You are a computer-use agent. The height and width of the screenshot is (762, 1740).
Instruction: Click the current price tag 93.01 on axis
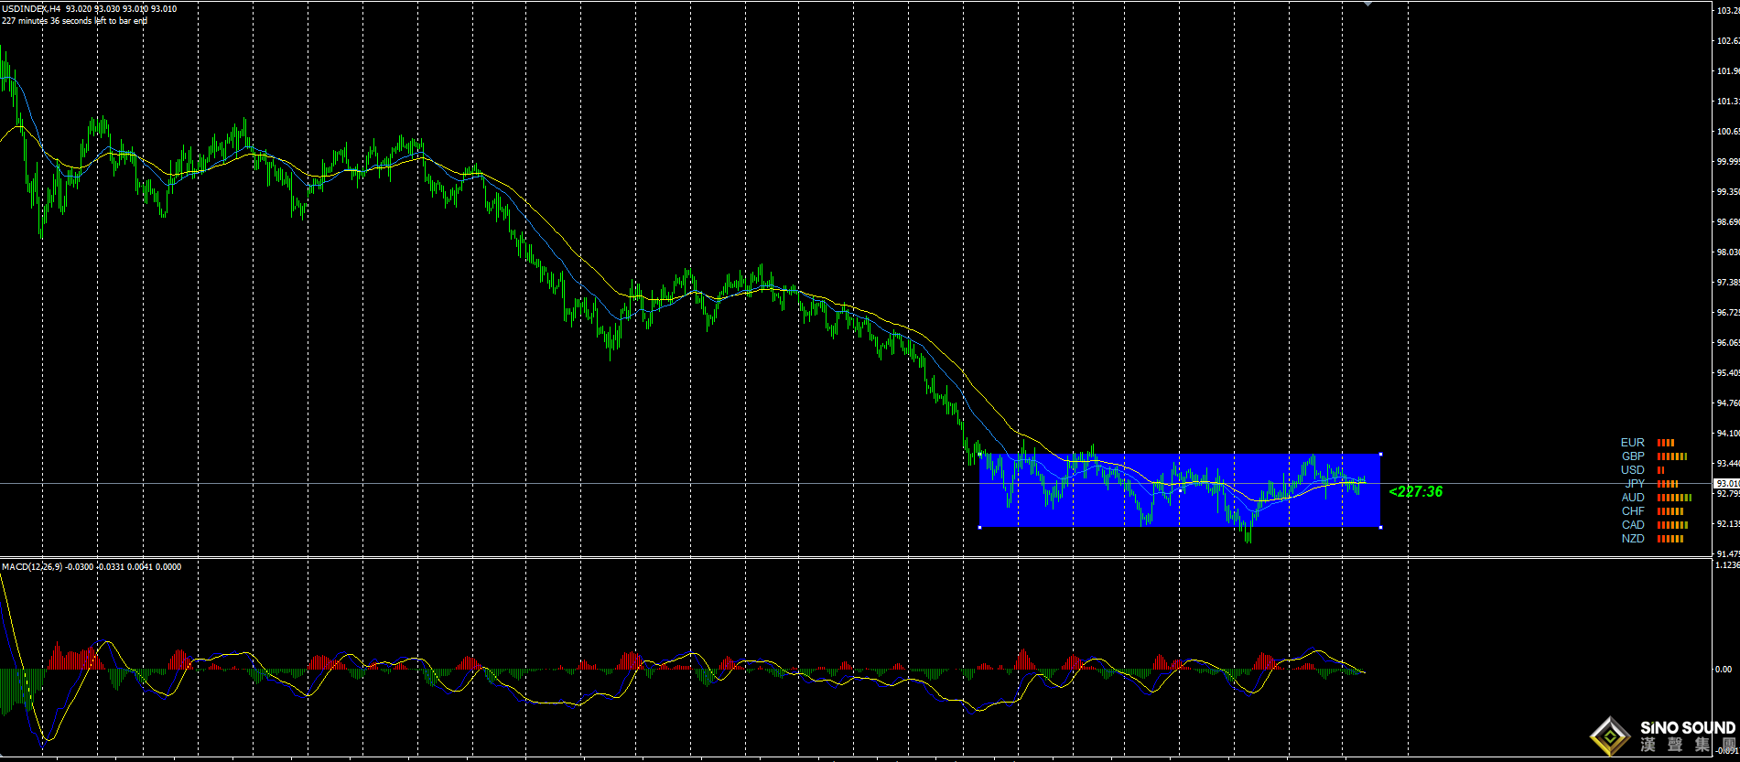pos(1726,483)
